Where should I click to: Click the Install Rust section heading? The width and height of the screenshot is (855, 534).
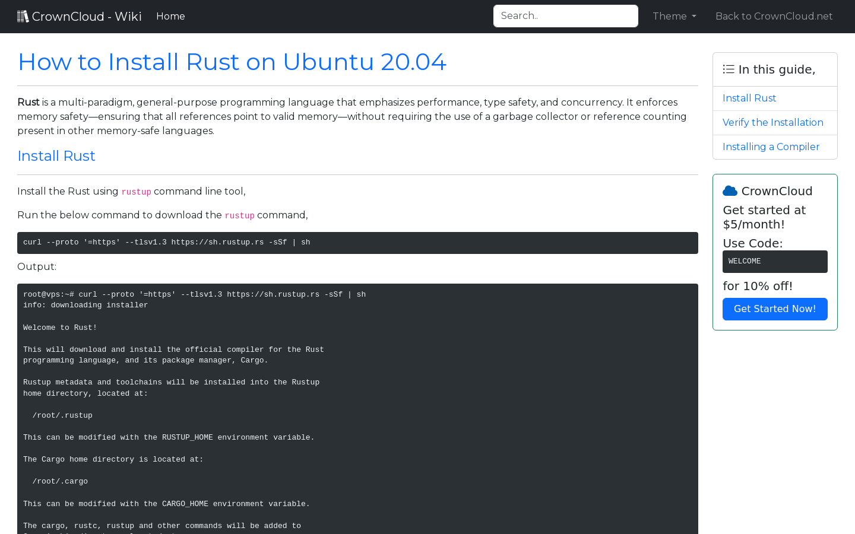click(x=56, y=156)
